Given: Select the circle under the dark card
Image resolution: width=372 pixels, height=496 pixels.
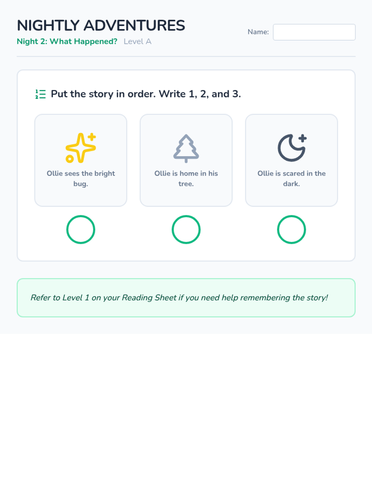Looking at the screenshot, I should tap(291, 229).
